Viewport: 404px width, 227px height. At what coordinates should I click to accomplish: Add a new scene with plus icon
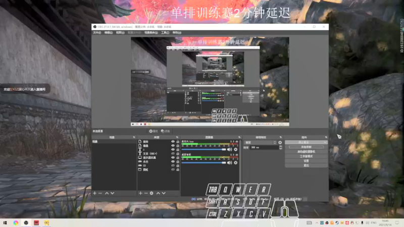point(94,193)
